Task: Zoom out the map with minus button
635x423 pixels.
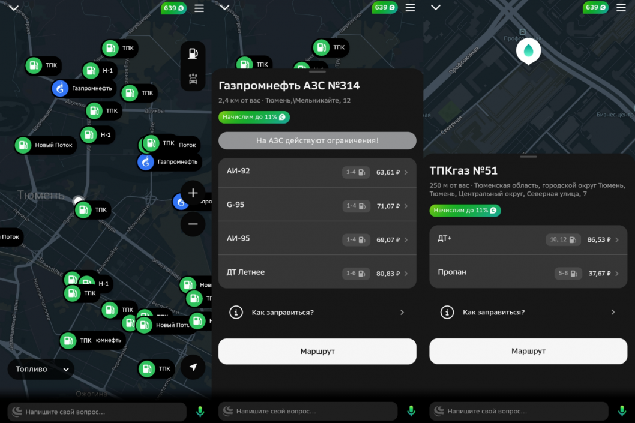Action: point(193,224)
